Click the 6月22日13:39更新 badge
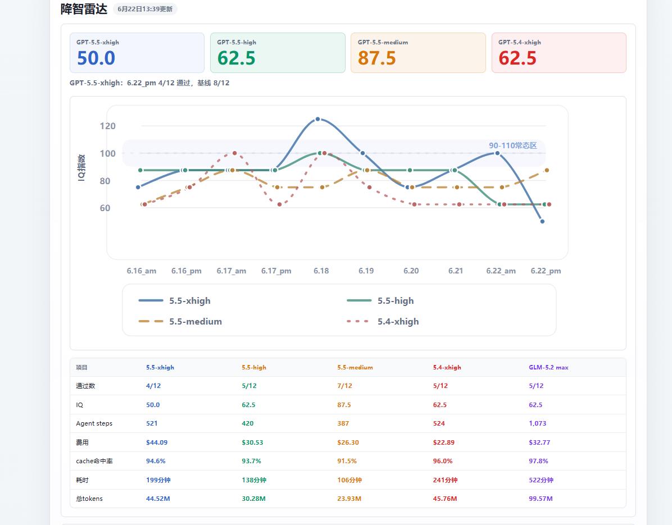672x525 pixels. pos(145,9)
